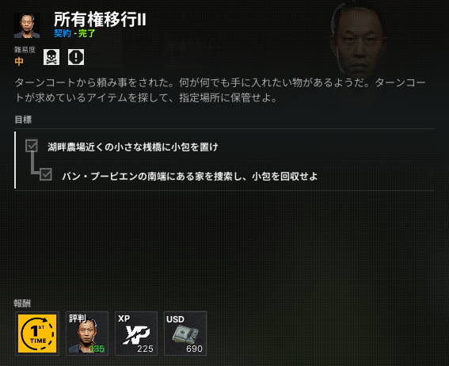The width and height of the screenshot is (449, 366).
Task: Click the USD cash reward tile
Action: pyautogui.click(x=185, y=334)
